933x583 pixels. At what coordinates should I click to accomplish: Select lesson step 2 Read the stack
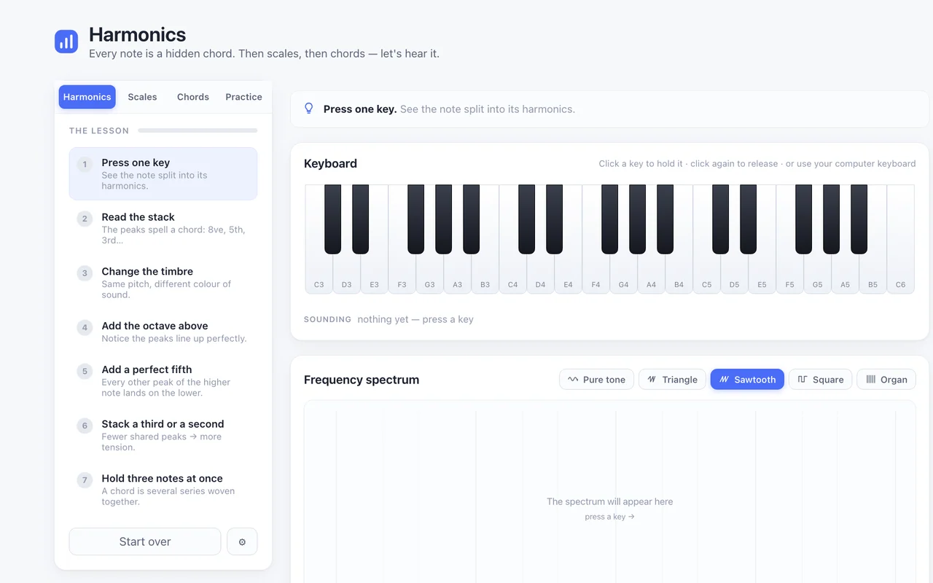point(163,228)
